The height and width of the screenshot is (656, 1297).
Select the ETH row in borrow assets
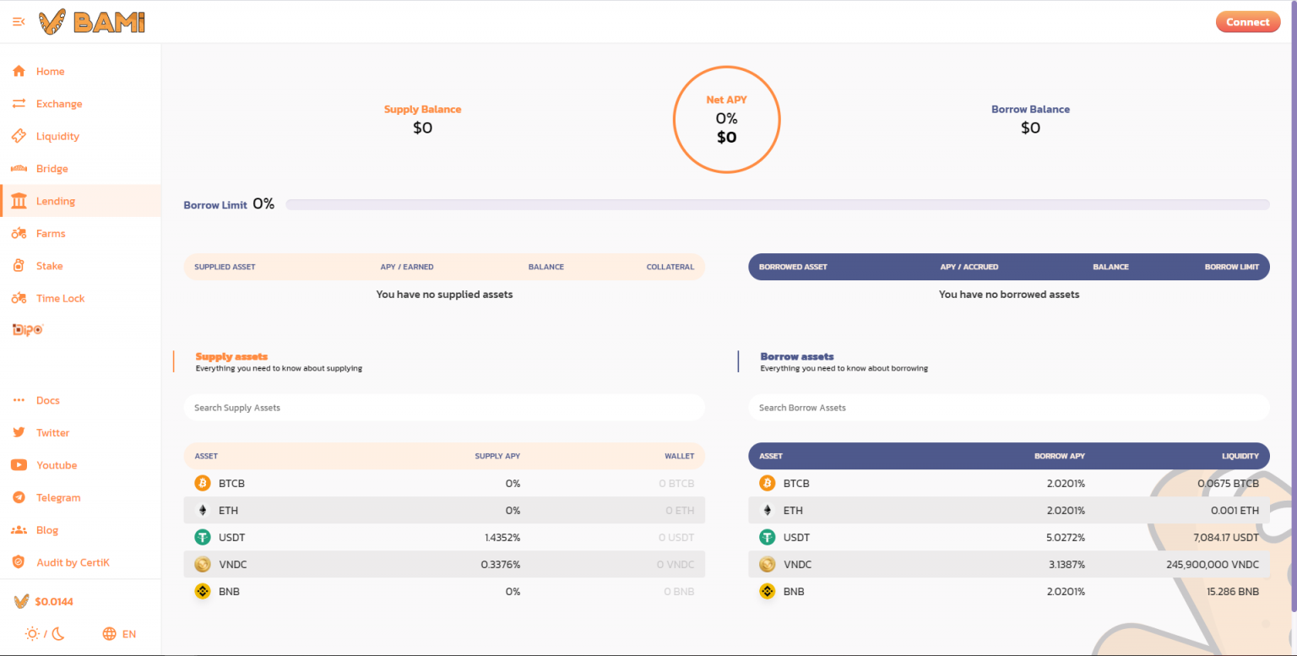[x=1009, y=510]
